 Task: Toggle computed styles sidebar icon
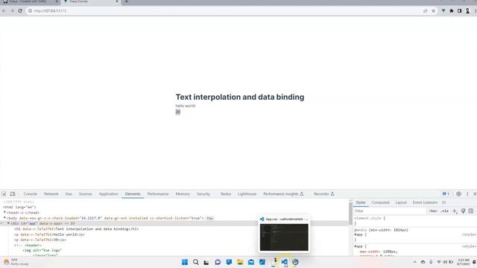point(471,211)
